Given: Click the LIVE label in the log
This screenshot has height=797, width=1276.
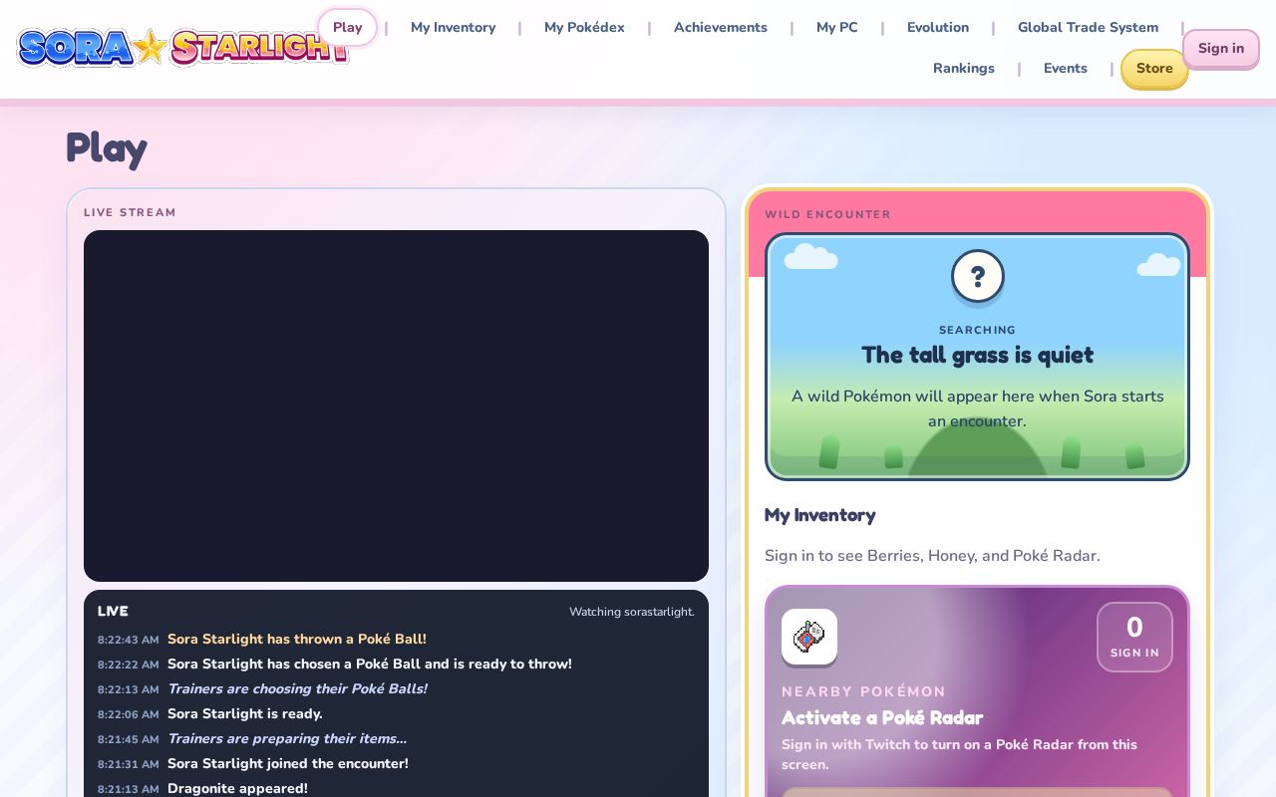Looking at the screenshot, I should tap(113, 611).
